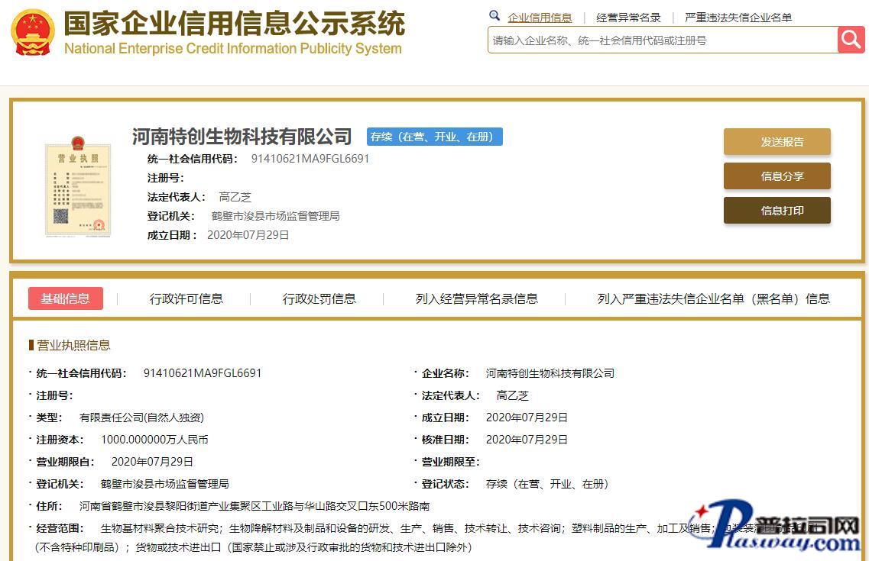Click the company name heading 河南特创生物科技有限公司
The image size is (869, 561).
[x=242, y=137]
